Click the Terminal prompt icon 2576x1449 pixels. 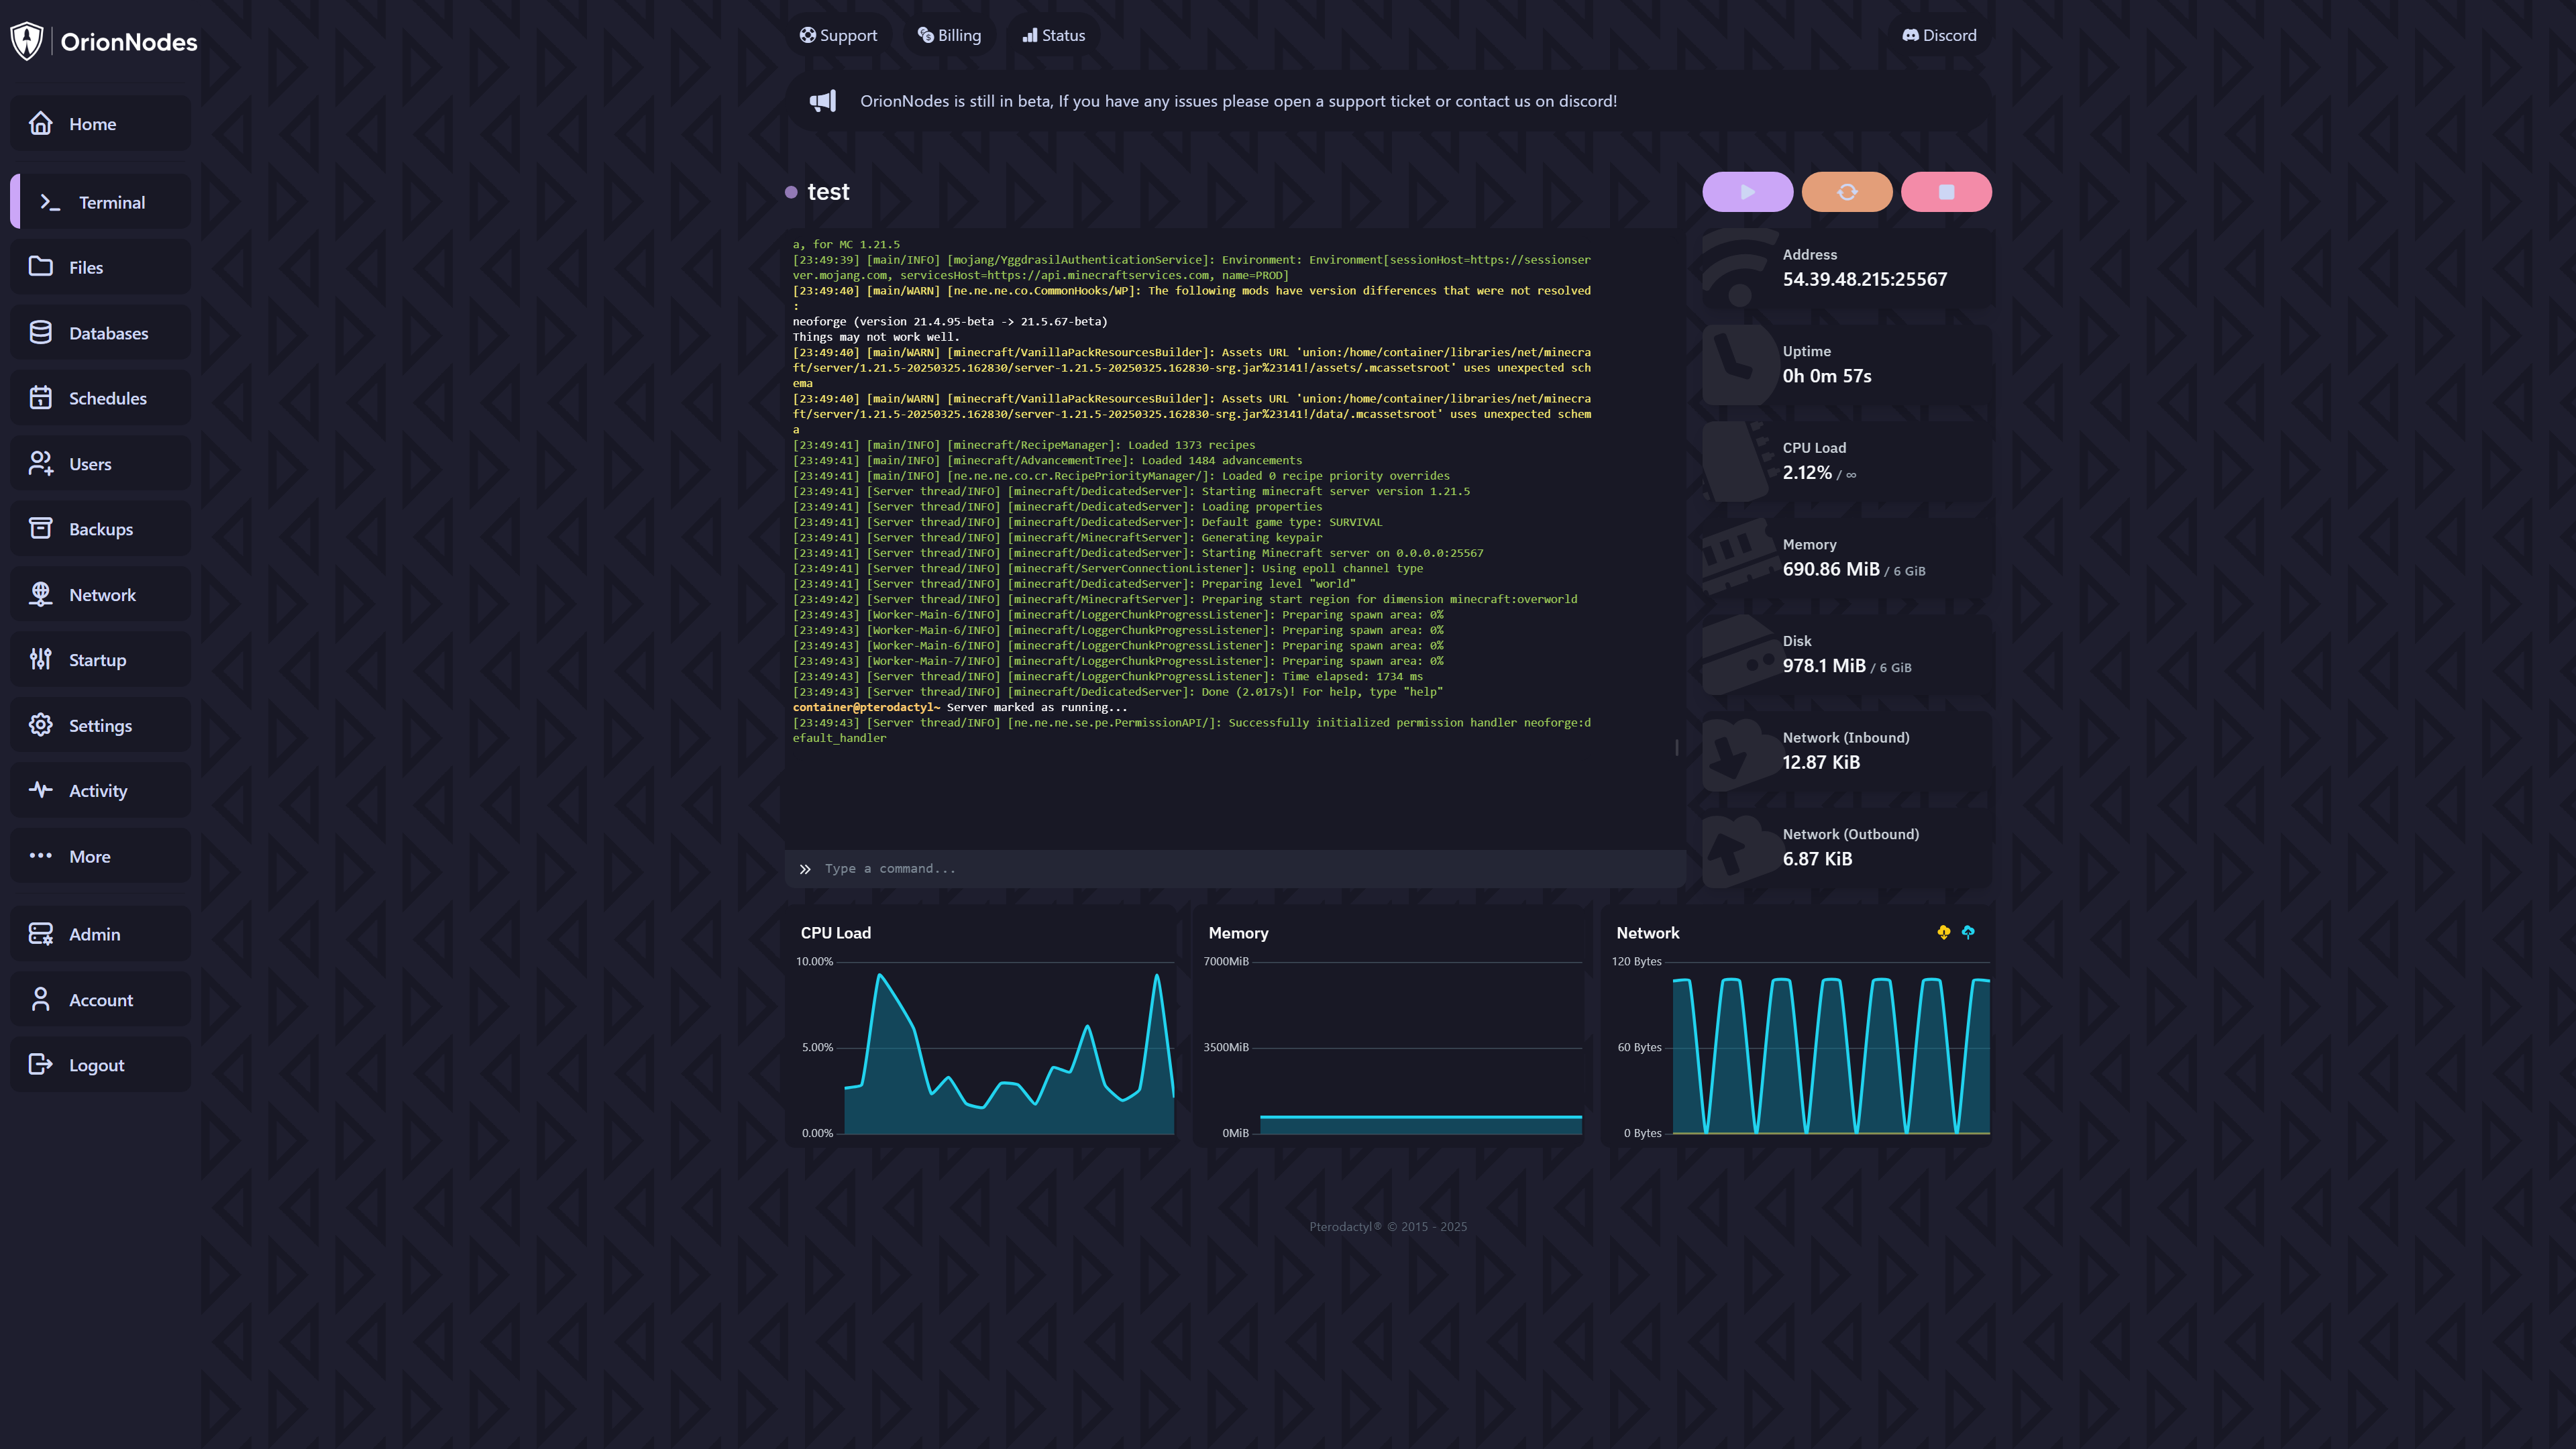[50, 202]
